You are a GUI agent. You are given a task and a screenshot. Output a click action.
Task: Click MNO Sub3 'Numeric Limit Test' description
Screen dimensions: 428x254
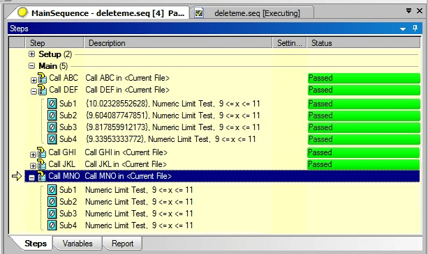139,214
